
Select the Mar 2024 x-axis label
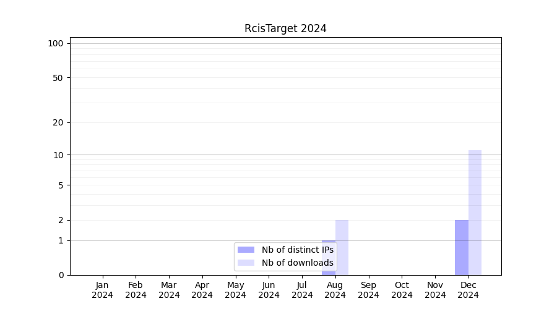[x=169, y=290]
